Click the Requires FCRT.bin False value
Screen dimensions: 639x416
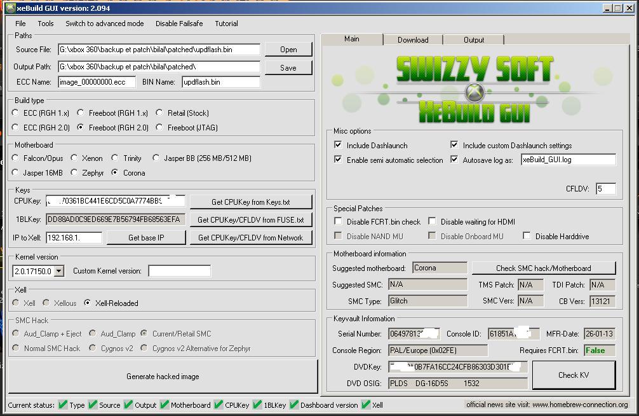click(x=600, y=350)
